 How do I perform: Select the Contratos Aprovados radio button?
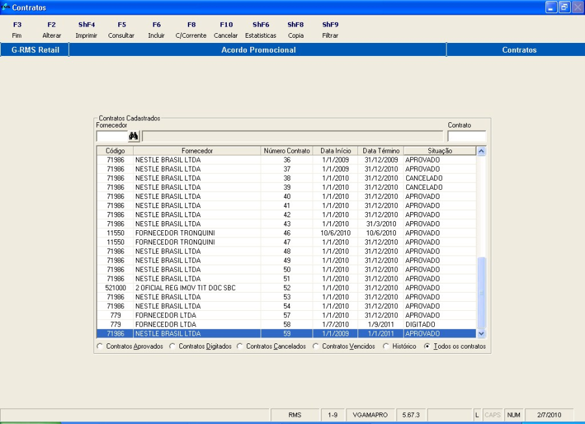100,347
